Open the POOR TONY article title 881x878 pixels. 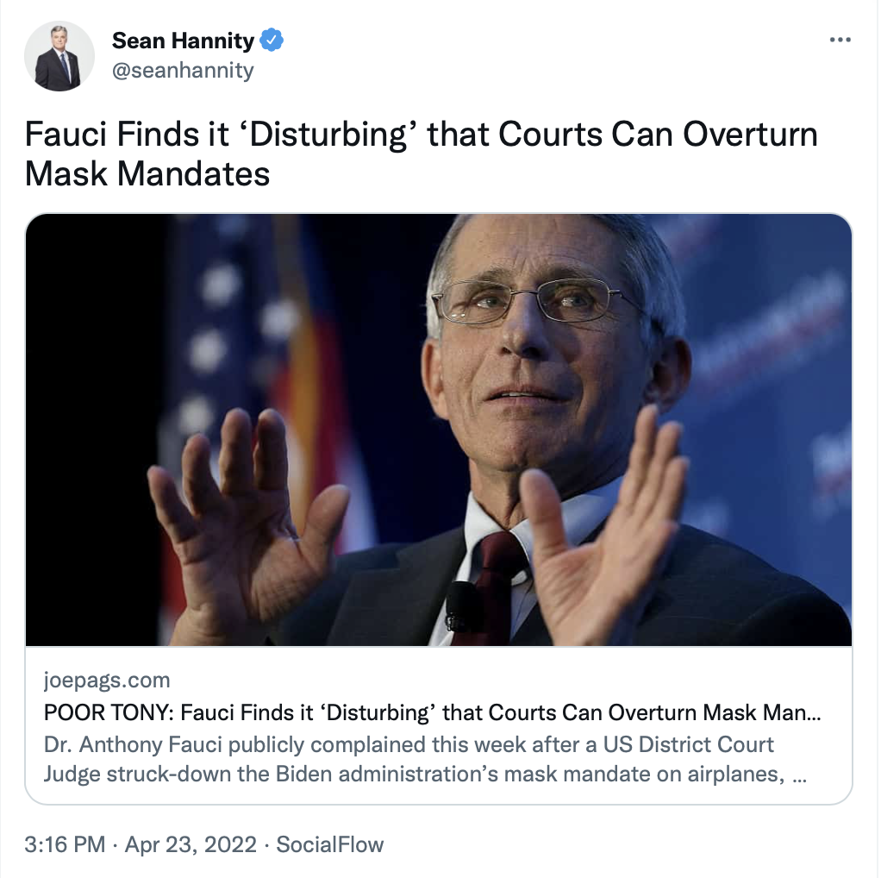coord(432,712)
